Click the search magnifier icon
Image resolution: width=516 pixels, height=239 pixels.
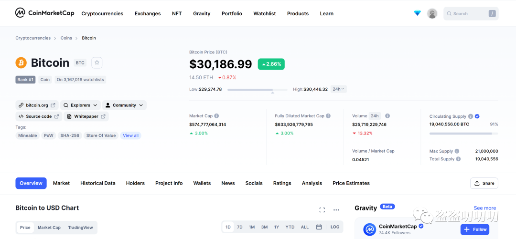[x=449, y=13]
